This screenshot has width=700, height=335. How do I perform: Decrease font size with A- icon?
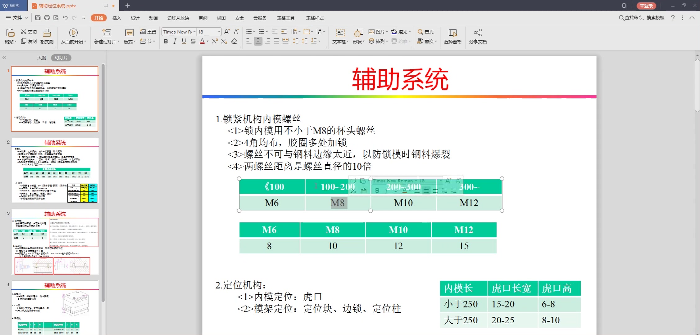pos(236,32)
